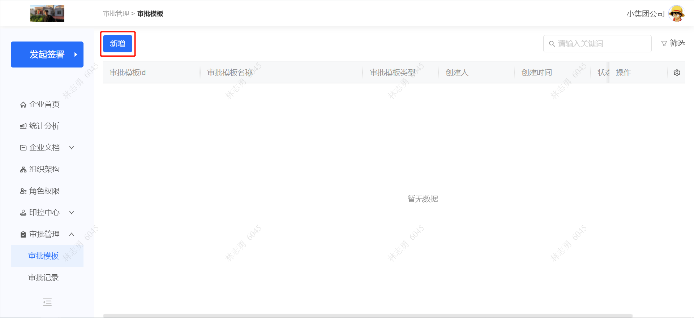Screen dimensions: 694x318
Task: Open the 企业文档 menu item
Action: tap(44, 148)
